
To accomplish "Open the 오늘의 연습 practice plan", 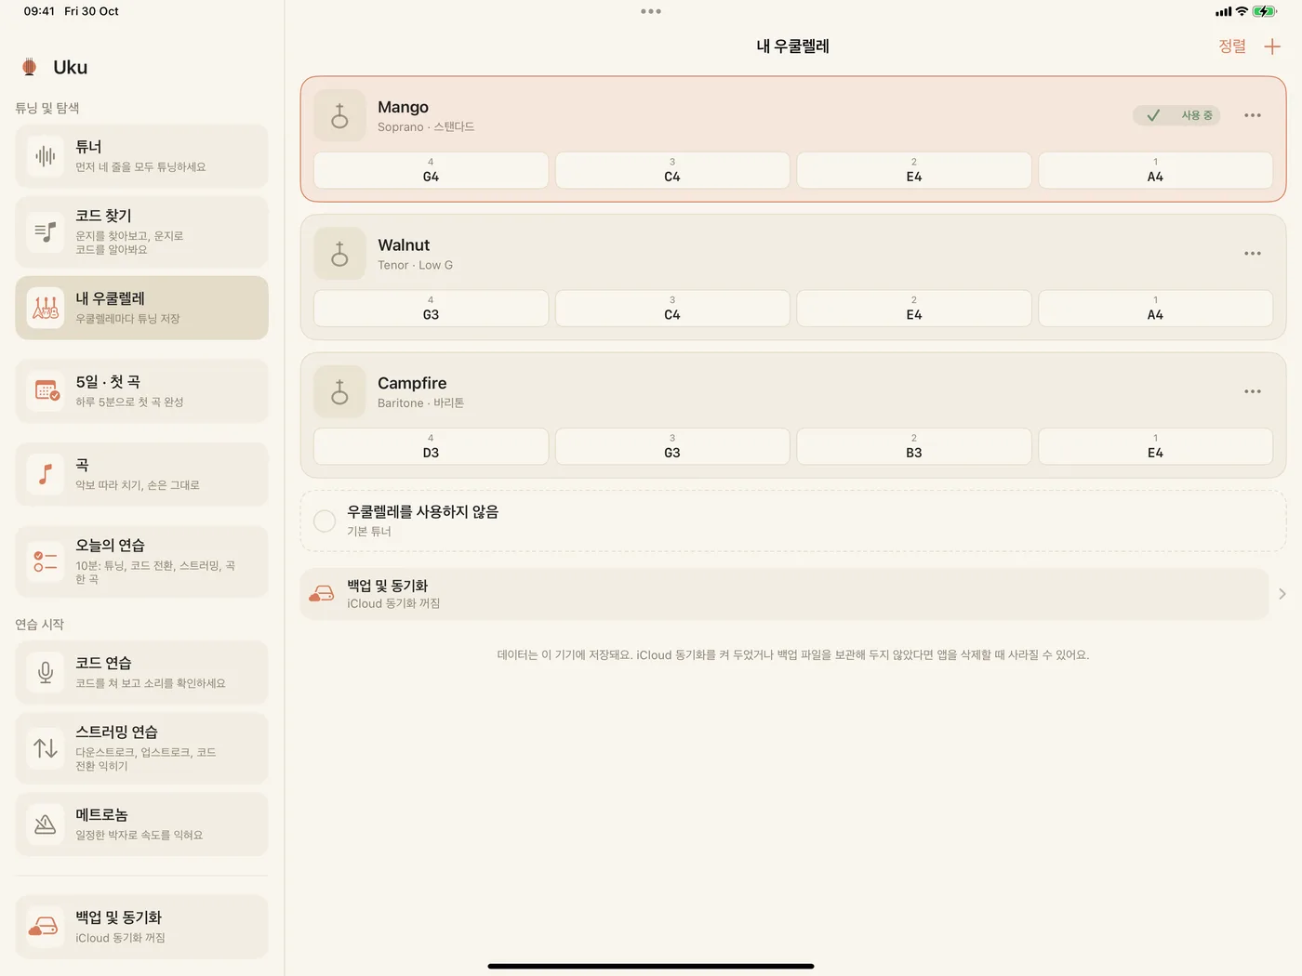I will pos(141,561).
